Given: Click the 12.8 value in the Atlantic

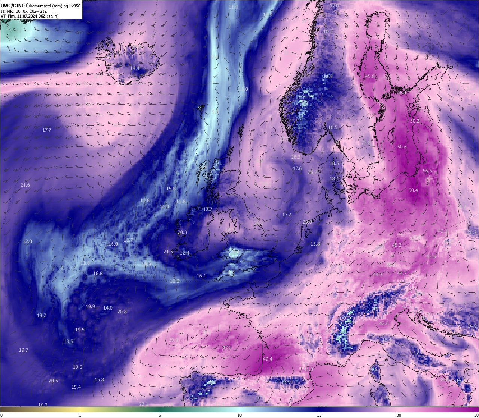Looking at the screenshot, I should click(x=27, y=241).
